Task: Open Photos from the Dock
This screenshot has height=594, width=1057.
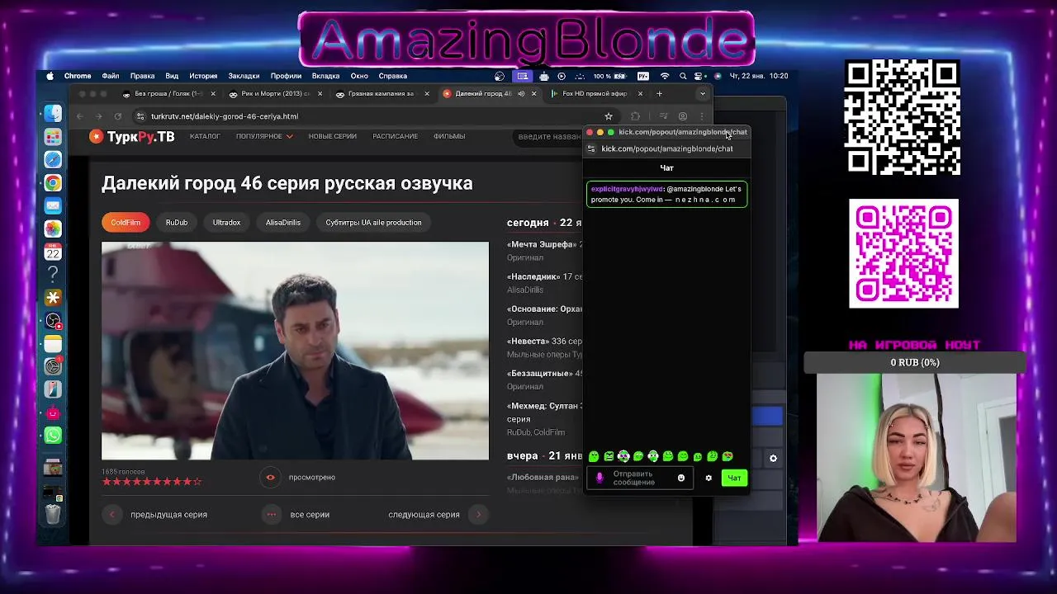Action: pyautogui.click(x=53, y=229)
